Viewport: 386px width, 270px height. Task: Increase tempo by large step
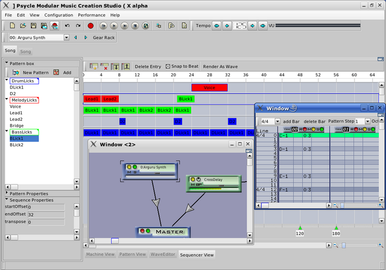coord(263,25)
